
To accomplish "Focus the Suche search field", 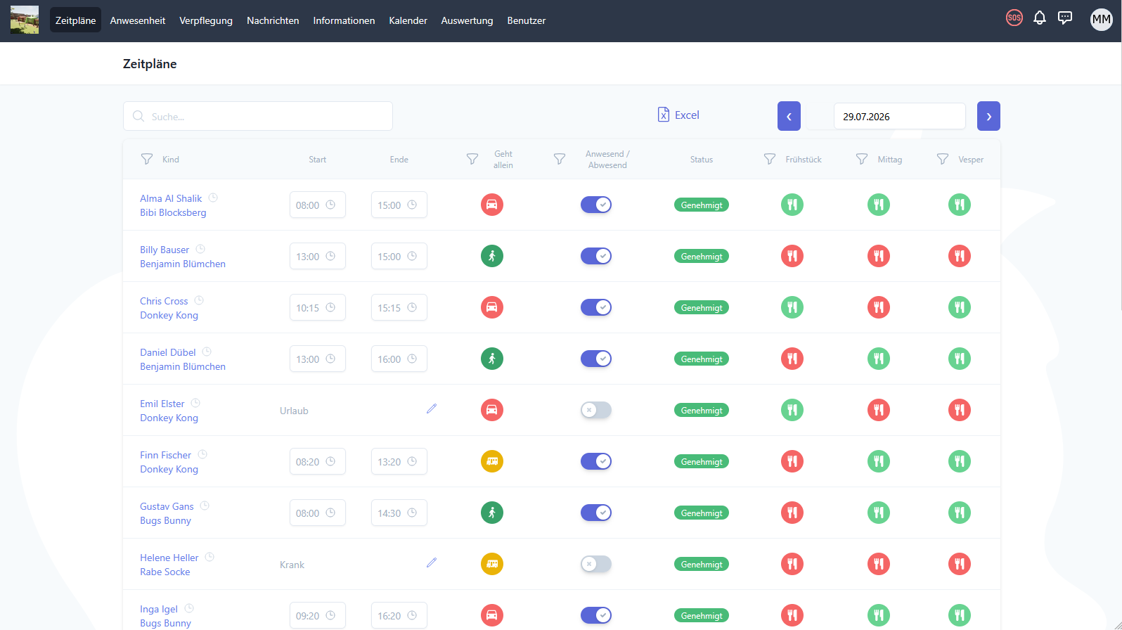I will pos(258,116).
